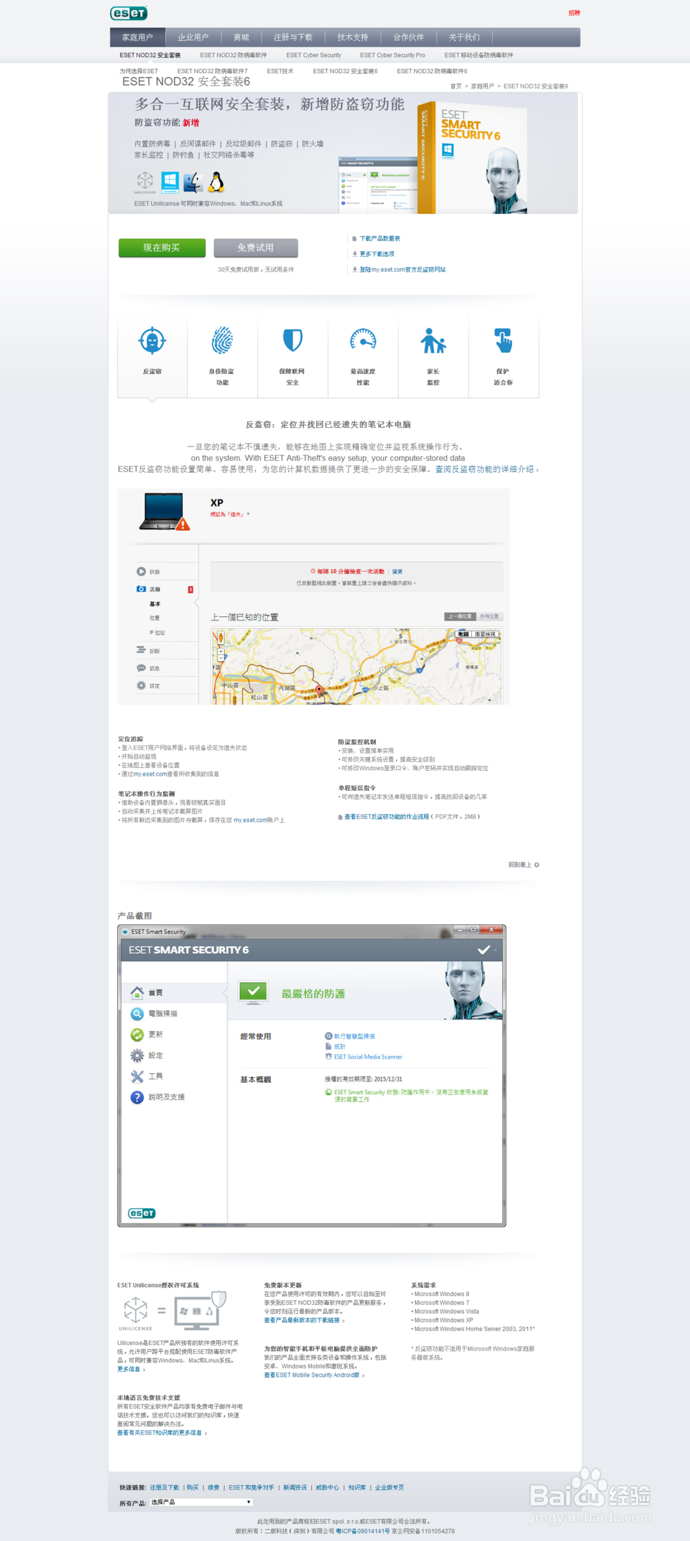This screenshot has height=1541, width=690.
Task: Click the 更新 update icon in screenshot
Action: point(137,1034)
